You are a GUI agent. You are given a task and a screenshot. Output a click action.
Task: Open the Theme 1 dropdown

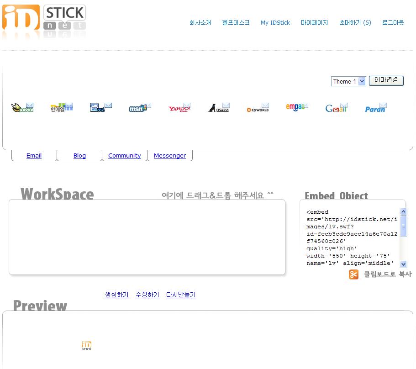click(x=348, y=81)
